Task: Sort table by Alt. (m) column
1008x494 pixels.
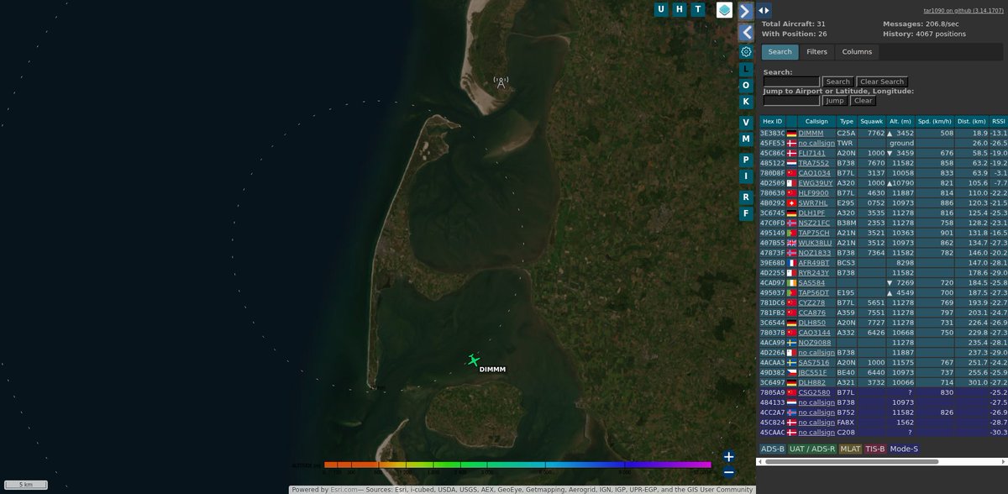Action: point(900,122)
